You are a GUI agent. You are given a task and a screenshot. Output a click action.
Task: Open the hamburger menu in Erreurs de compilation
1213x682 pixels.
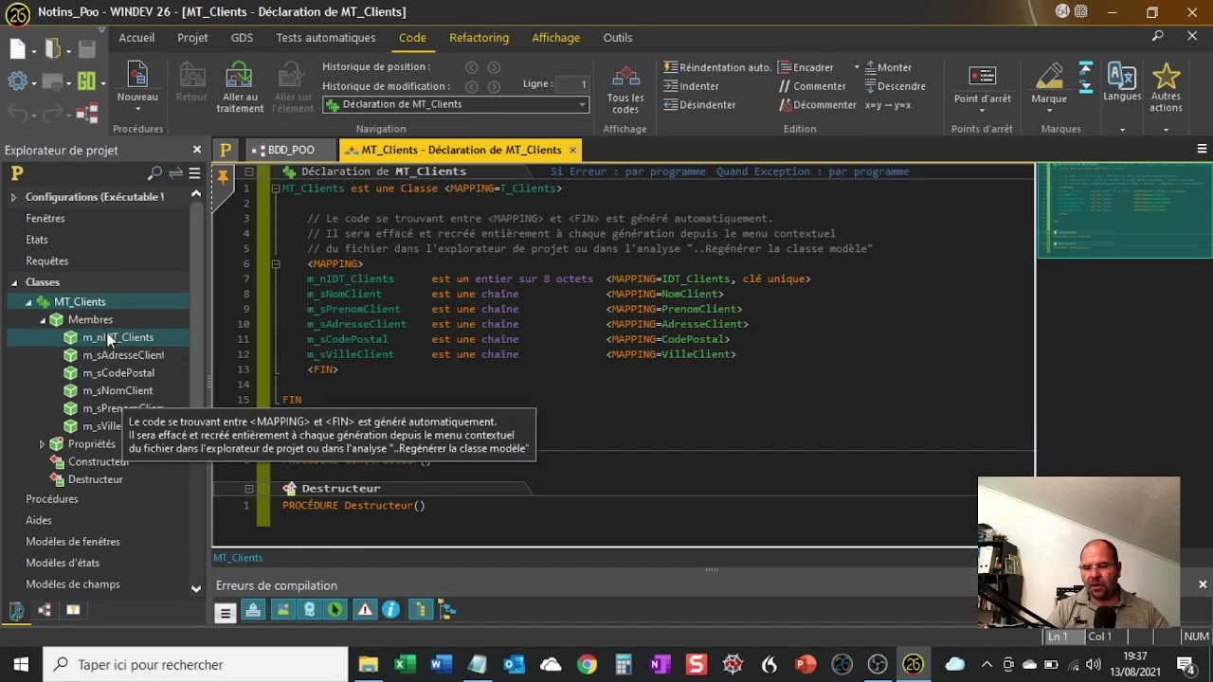(226, 613)
